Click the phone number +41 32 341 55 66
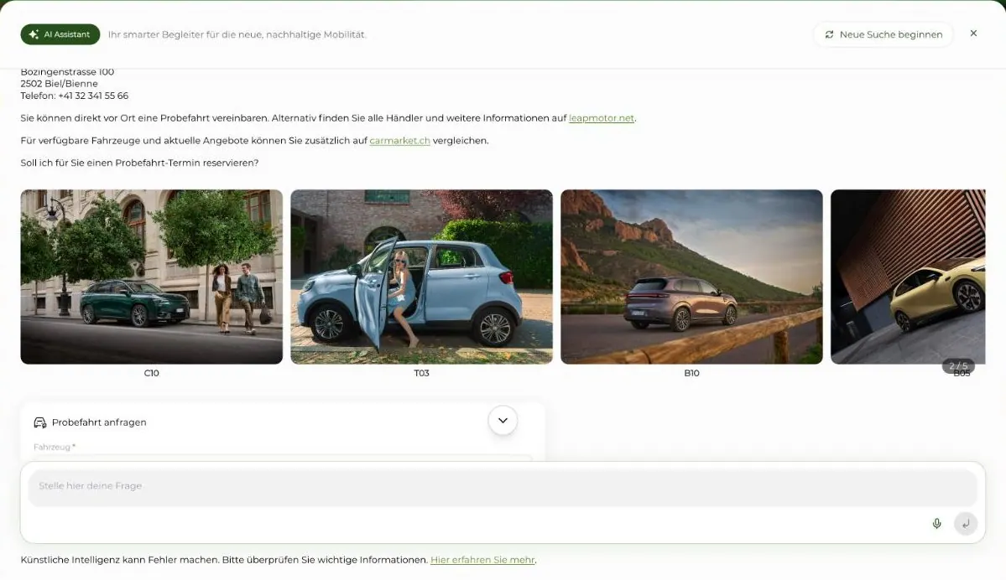Image resolution: width=1006 pixels, height=580 pixels. 93,96
